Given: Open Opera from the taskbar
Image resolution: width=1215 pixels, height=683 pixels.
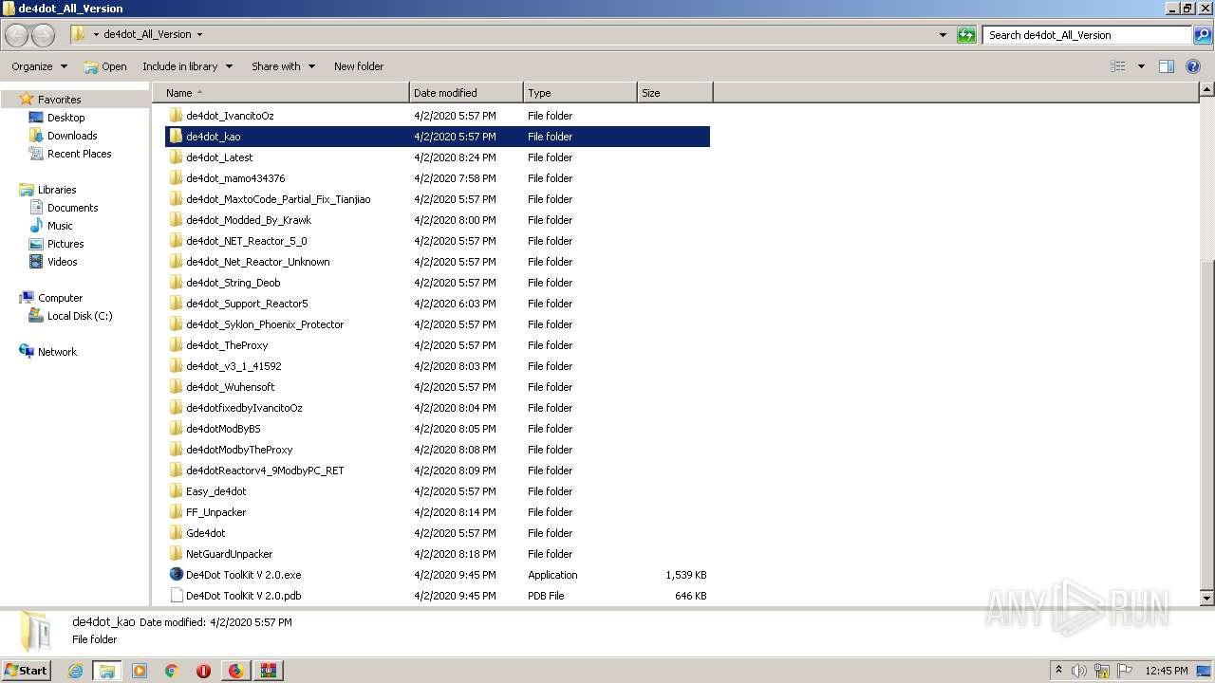Looking at the screenshot, I should 203,671.
